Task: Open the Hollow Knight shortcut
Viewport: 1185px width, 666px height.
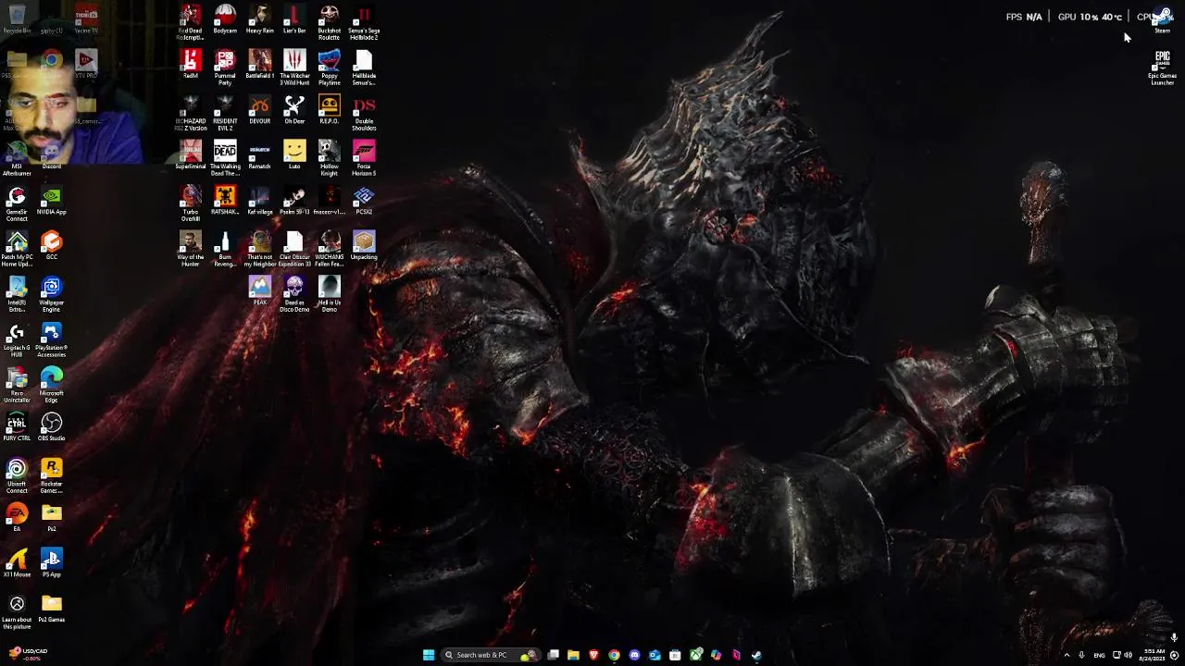Action: coord(329,158)
